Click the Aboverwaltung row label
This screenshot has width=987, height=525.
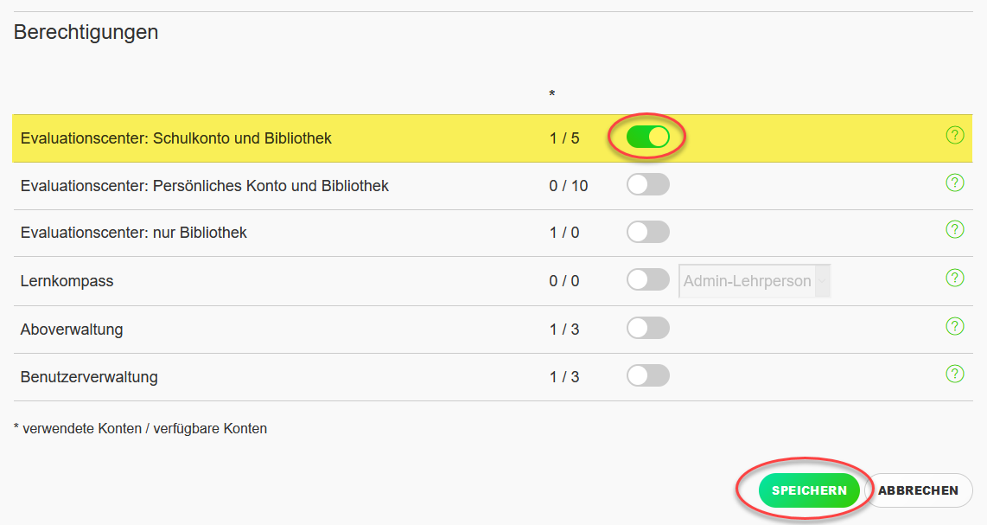(x=72, y=330)
